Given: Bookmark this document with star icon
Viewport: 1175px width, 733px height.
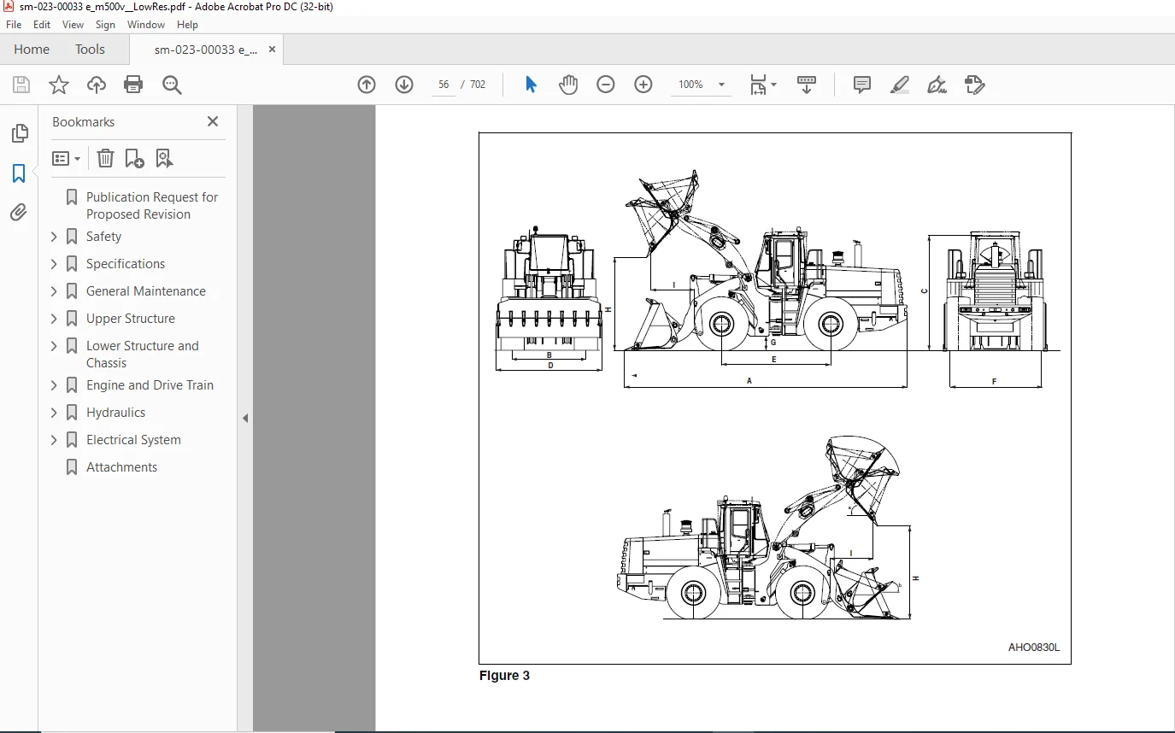Looking at the screenshot, I should [x=59, y=85].
